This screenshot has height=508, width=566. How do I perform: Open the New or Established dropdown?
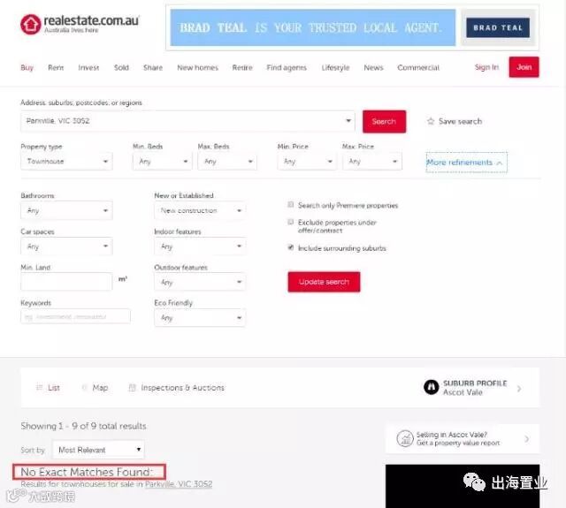click(200, 210)
